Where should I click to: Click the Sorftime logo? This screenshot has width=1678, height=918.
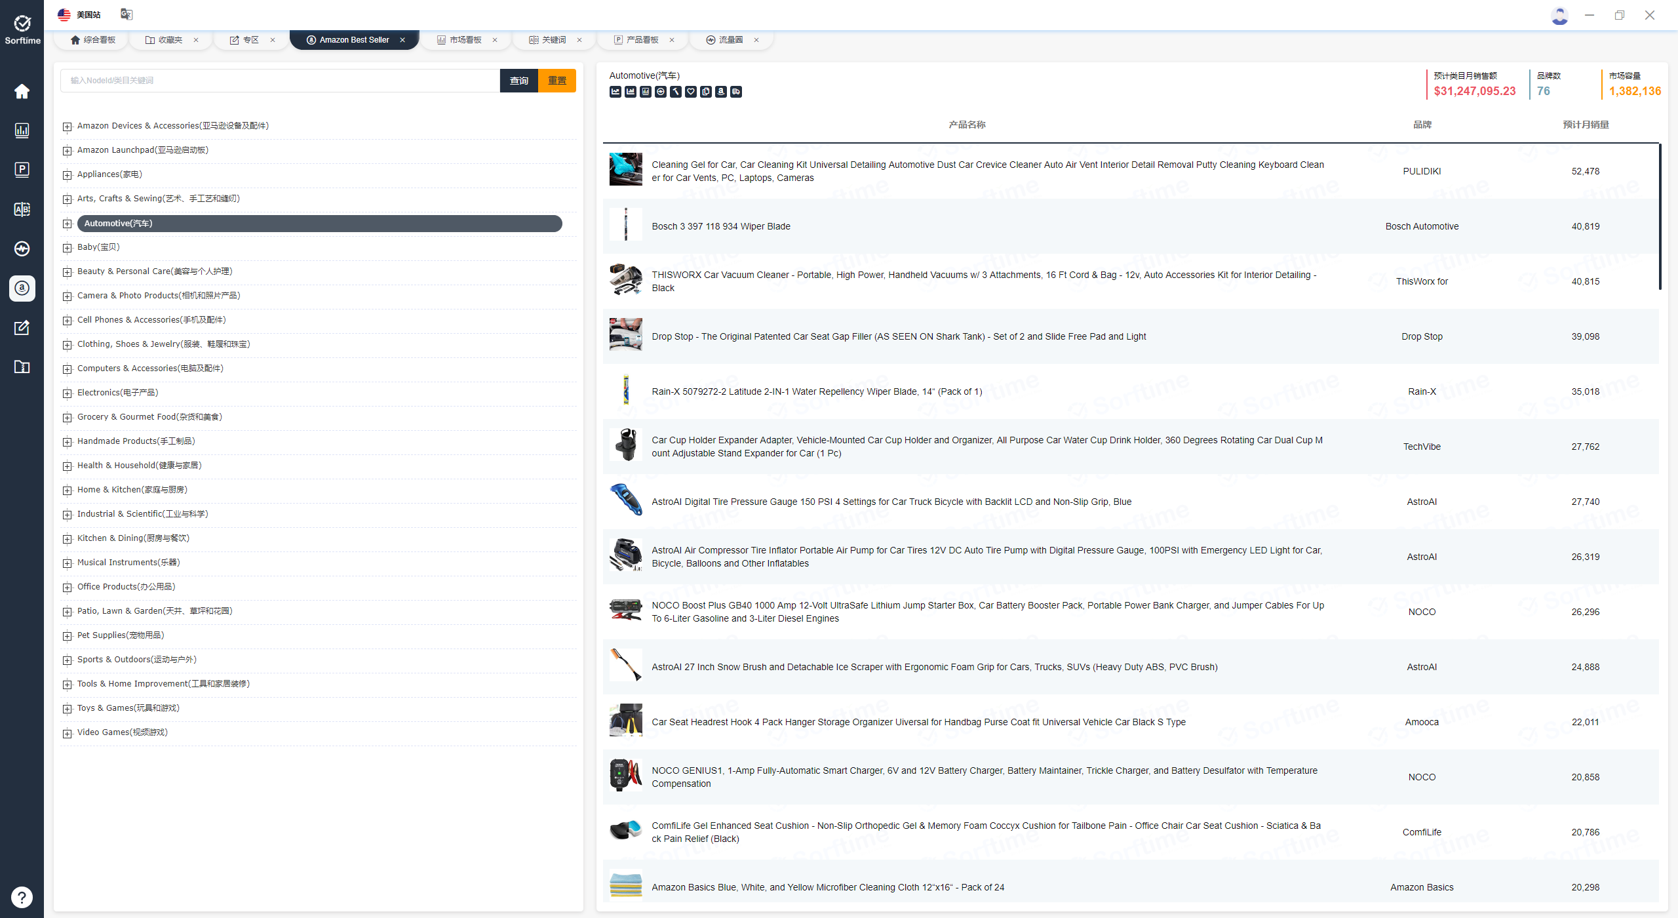coord(22,30)
